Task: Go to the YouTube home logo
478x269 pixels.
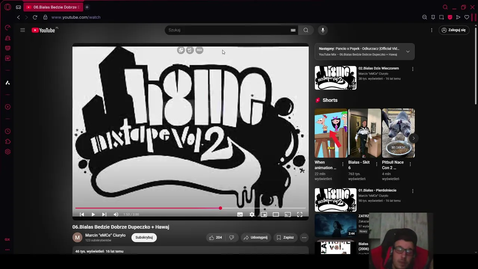Action: tap(43, 30)
